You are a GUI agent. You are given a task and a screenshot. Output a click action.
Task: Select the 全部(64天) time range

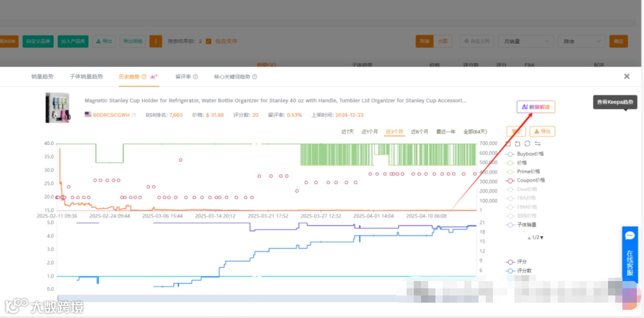coord(475,132)
